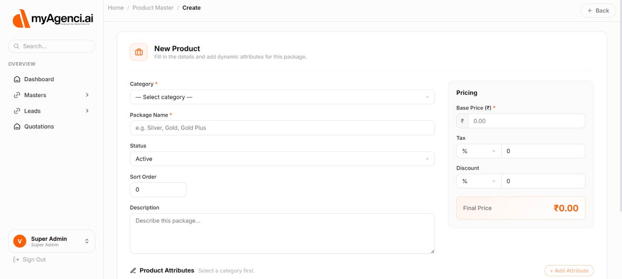Click the myAgenci.ai logo

[53, 19]
